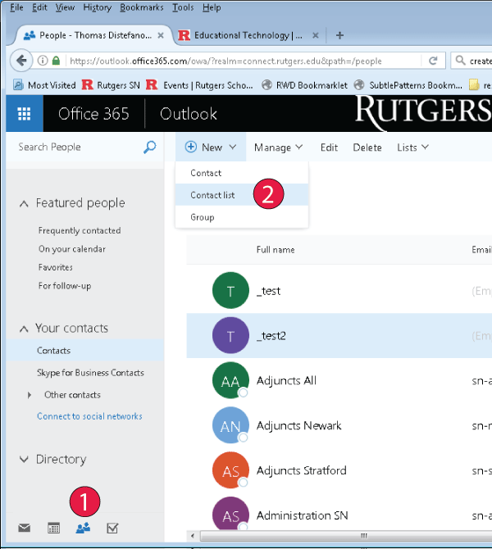This screenshot has width=492, height=549.
Task: Click the Office 365 header link
Action: (93, 114)
